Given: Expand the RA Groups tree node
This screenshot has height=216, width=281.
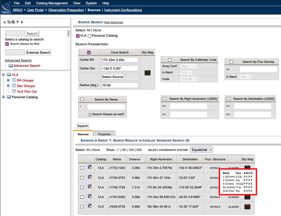Looking at the screenshot, I should click(x=8, y=80).
